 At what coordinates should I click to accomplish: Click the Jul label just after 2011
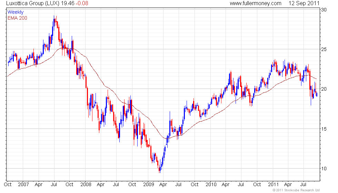[303, 185]
